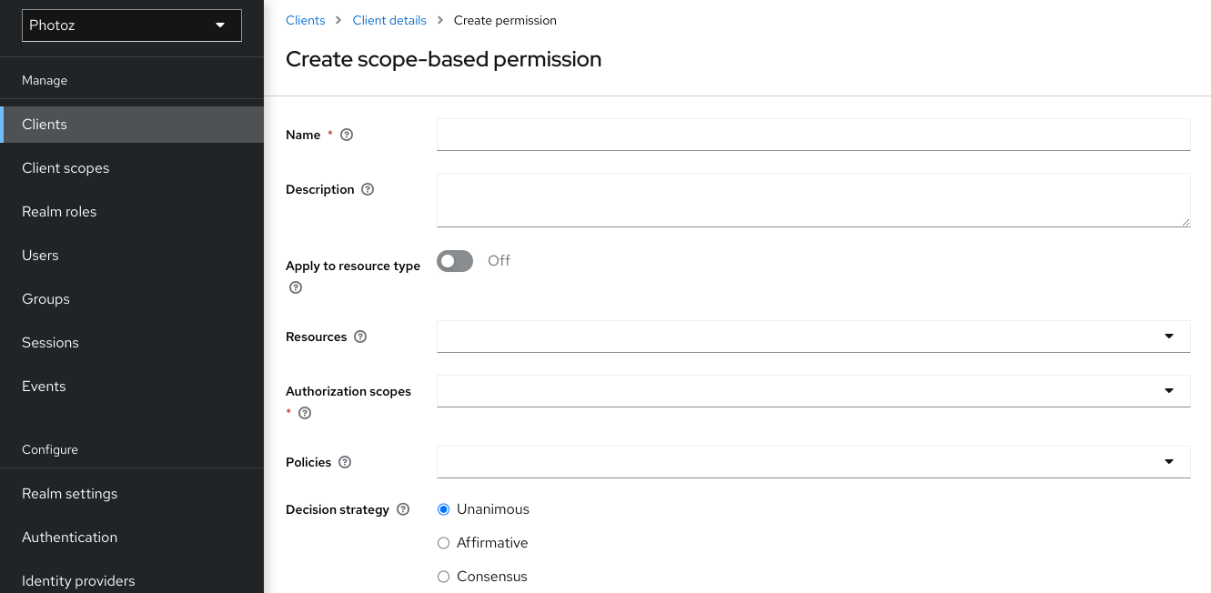This screenshot has width=1211, height=593.
Task: Click the help icon next to Description
Action: pyautogui.click(x=367, y=188)
